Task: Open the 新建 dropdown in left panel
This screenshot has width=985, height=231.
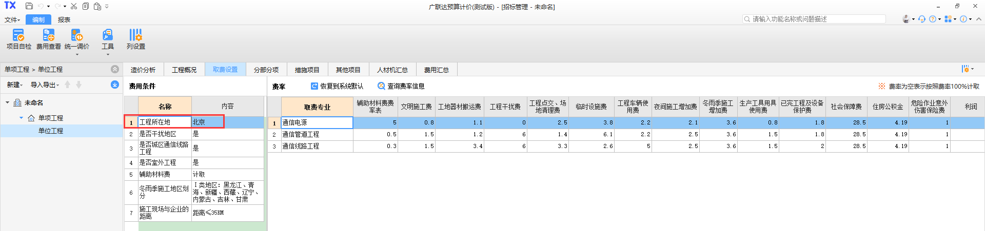Action: coord(14,85)
